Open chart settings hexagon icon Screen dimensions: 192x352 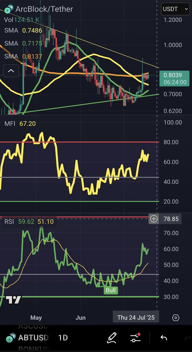click(x=176, y=318)
